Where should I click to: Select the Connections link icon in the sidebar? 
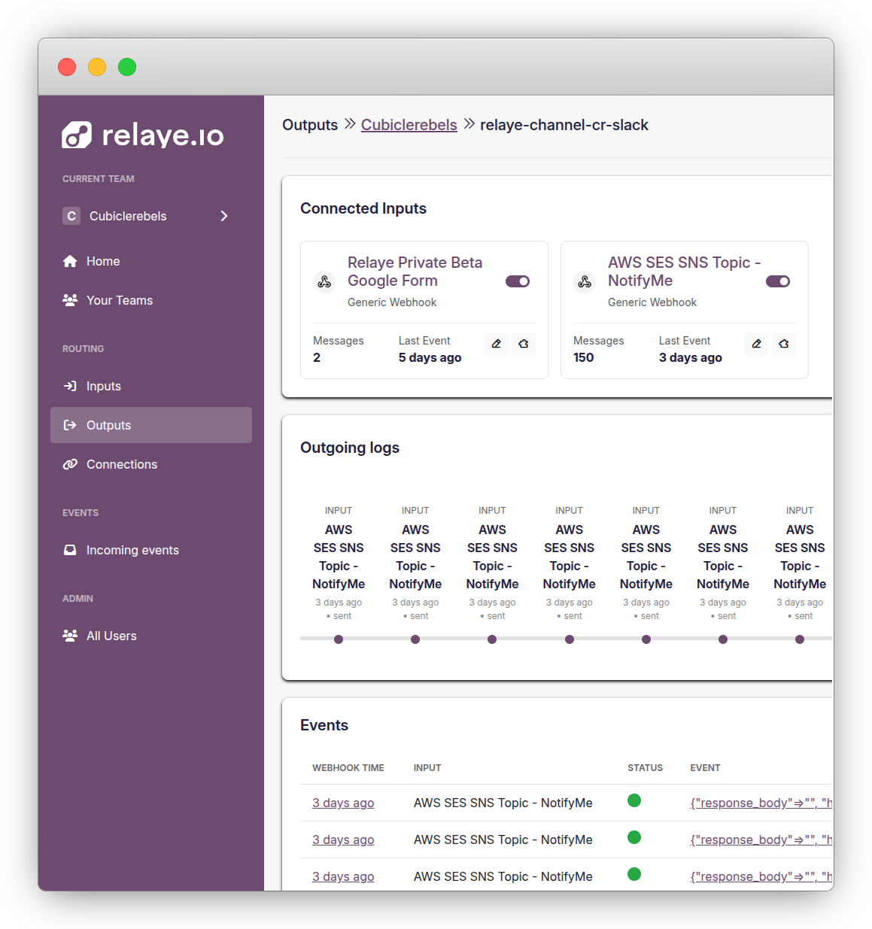tap(70, 464)
